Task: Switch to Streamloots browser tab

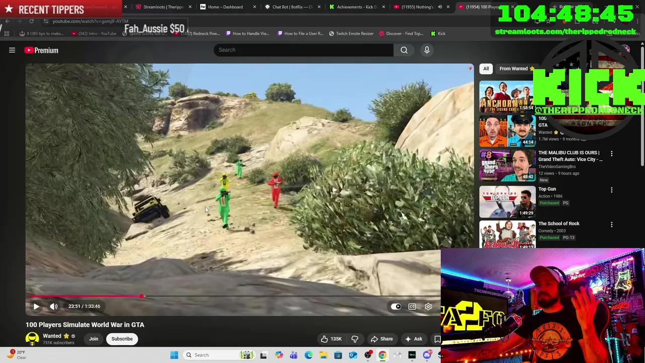Action: pos(163,7)
